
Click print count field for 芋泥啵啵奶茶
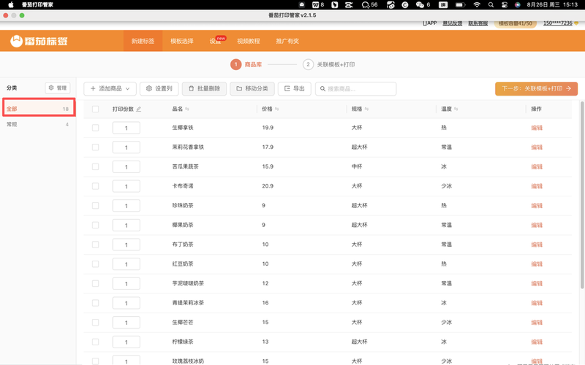pos(126,283)
